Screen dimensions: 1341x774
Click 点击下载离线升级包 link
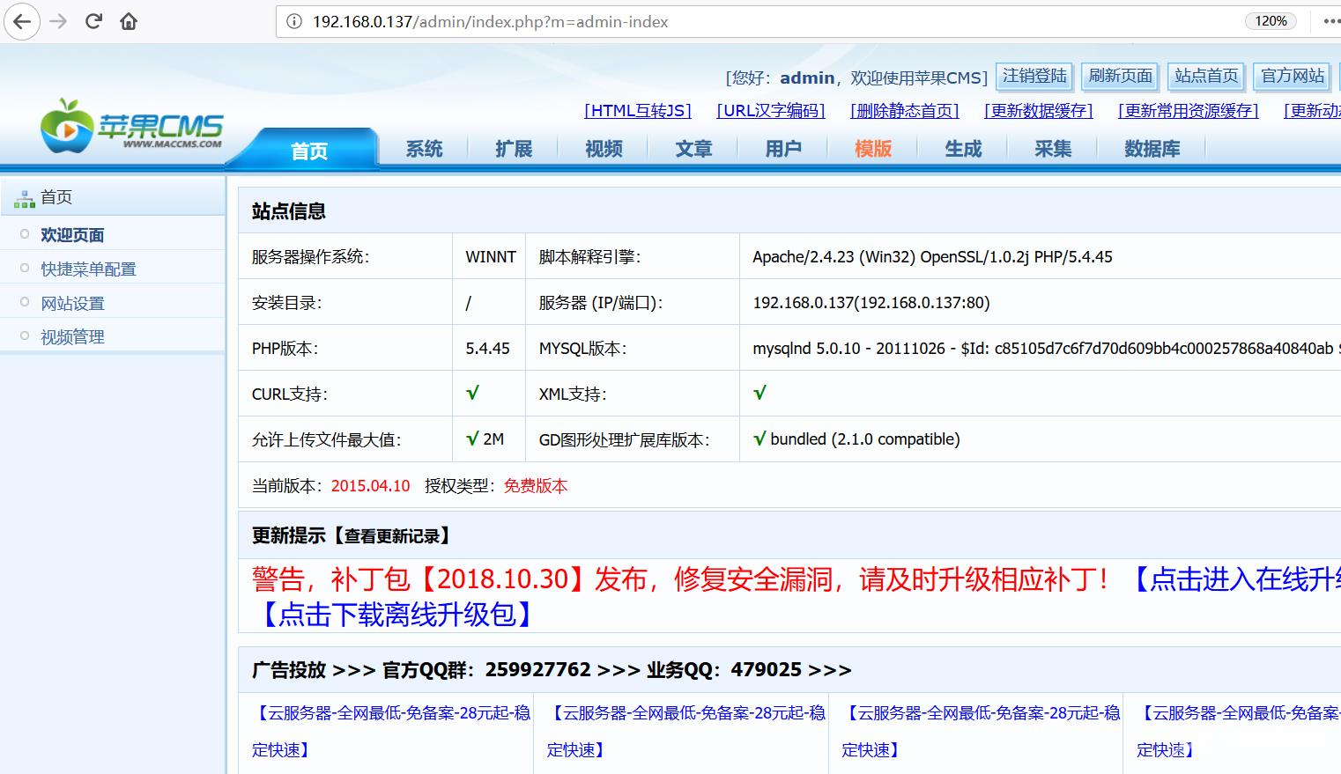[x=397, y=614]
